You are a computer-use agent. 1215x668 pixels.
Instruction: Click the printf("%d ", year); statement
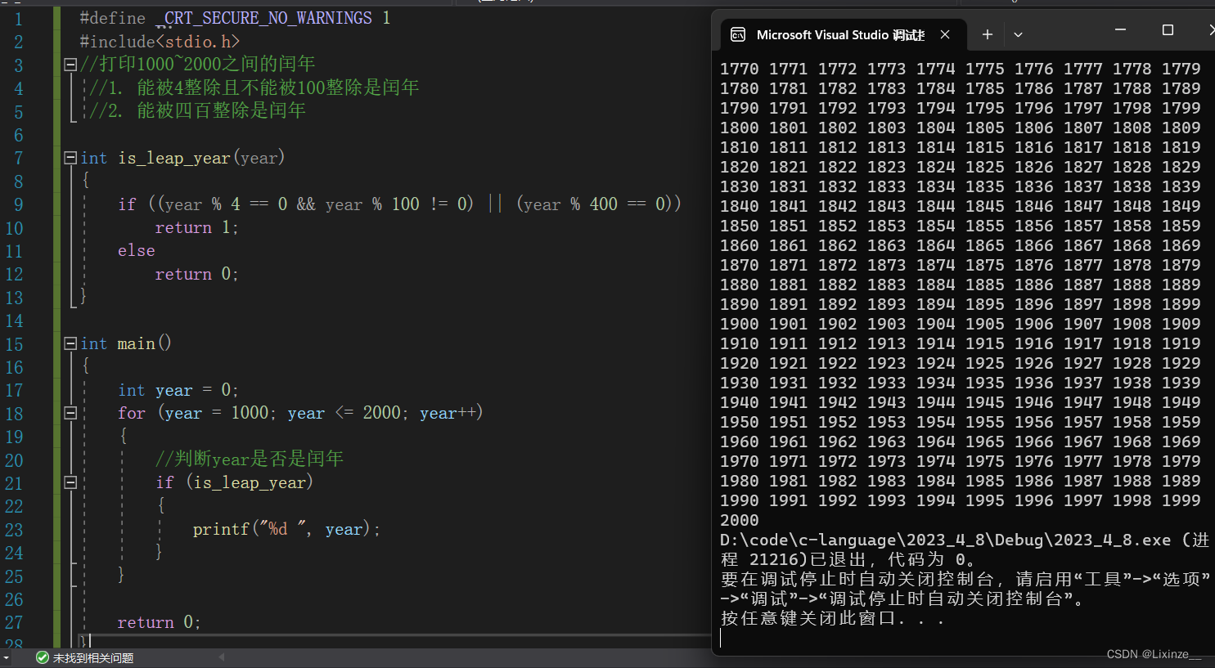pyautogui.click(x=287, y=529)
